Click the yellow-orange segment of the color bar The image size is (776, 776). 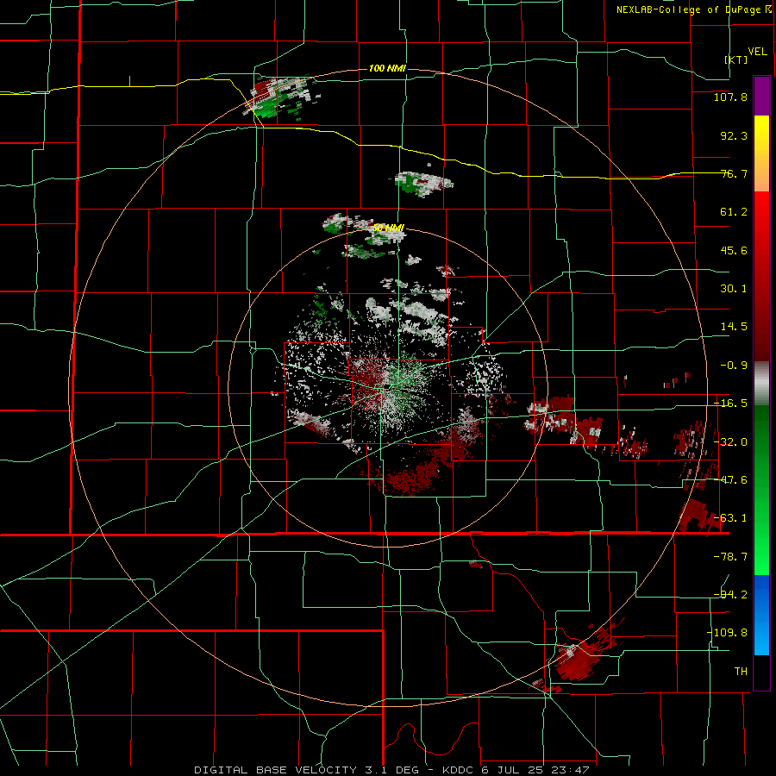761,153
